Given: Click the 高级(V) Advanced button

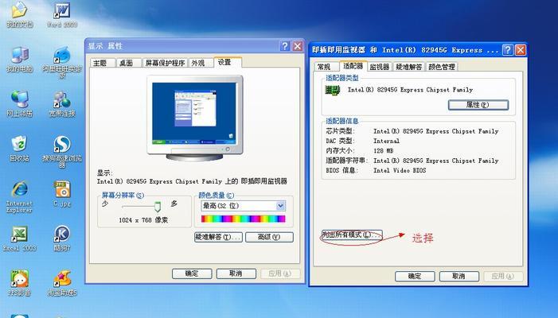Looking at the screenshot, I should click(269, 237).
